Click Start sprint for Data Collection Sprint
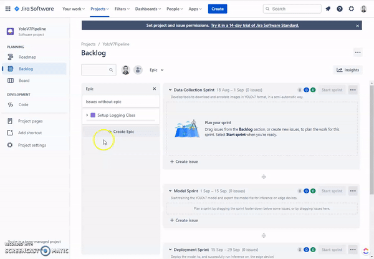The image size is (374, 259). coord(332,90)
